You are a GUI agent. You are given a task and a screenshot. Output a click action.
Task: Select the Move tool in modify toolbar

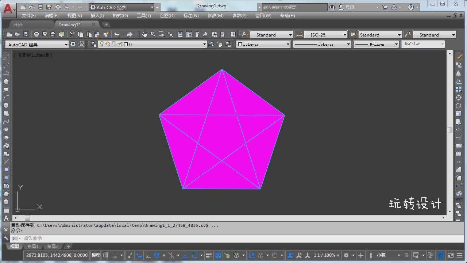[459, 98]
